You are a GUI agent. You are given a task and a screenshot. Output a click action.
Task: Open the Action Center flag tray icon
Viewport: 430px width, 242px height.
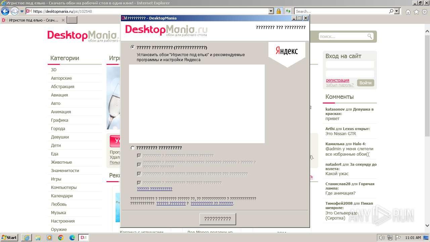(x=398, y=238)
